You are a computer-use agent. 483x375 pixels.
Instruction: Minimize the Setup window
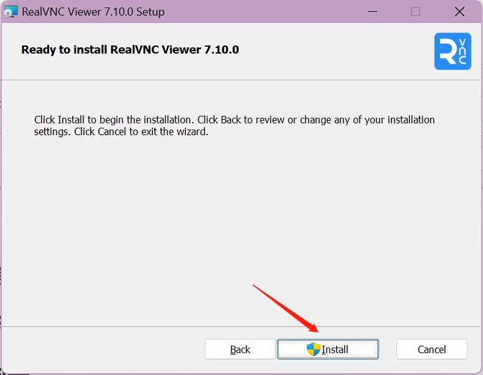[372, 11]
